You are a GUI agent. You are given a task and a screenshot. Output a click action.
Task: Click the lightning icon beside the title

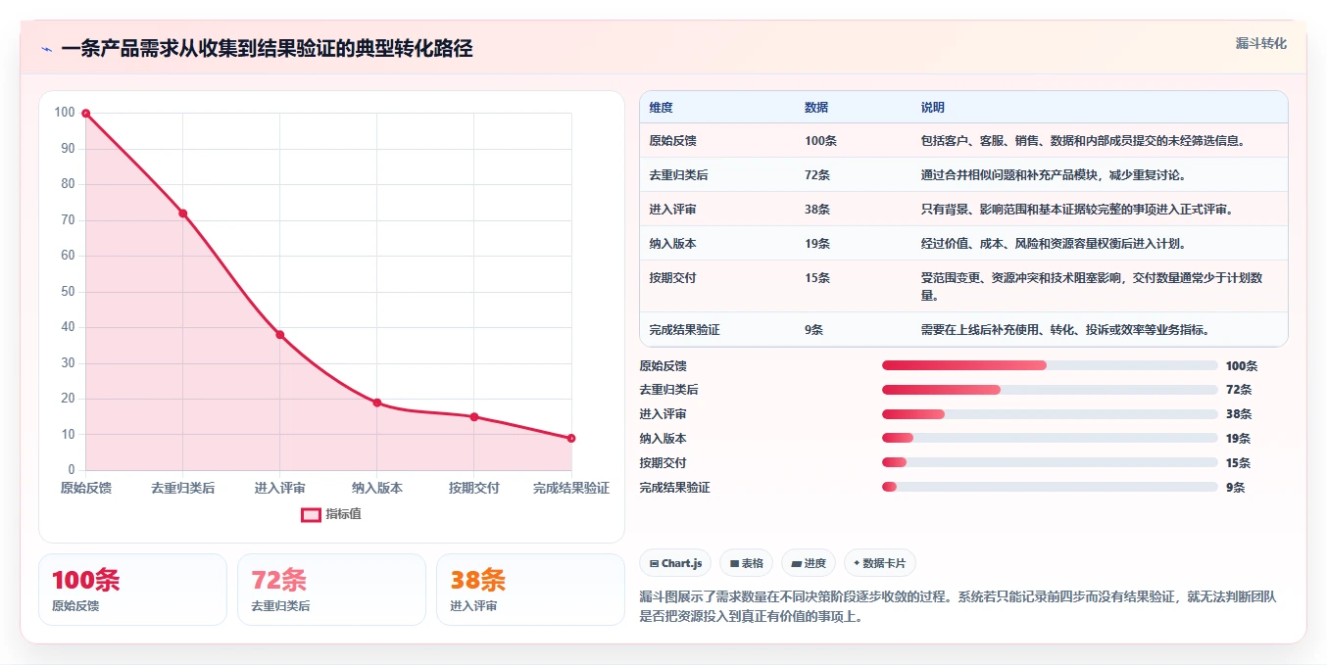coord(46,49)
